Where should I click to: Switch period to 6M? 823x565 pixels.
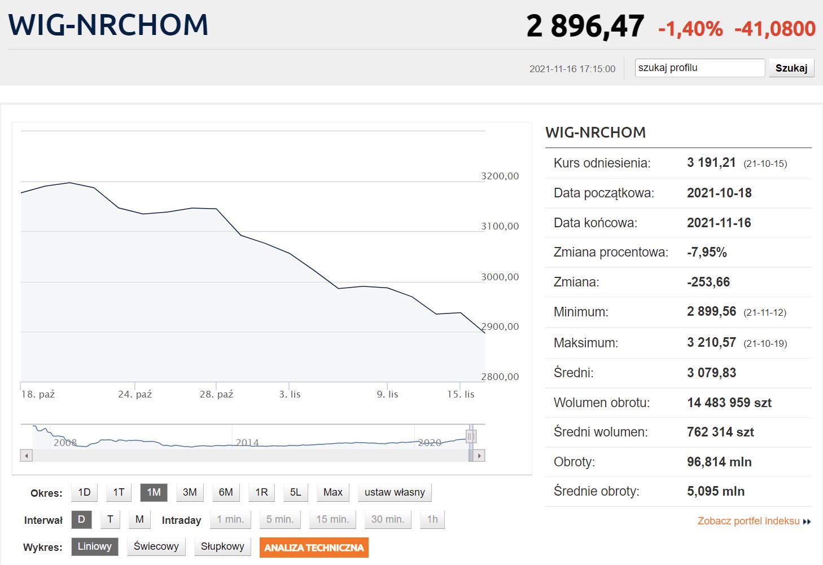coord(226,492)
